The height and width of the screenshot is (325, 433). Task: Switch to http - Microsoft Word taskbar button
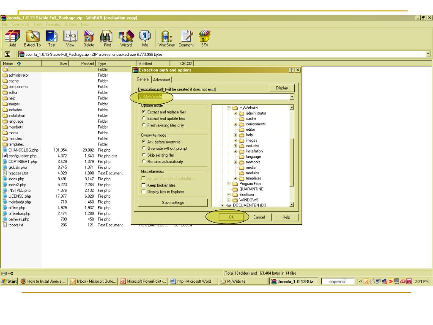(x=193, y=281)
